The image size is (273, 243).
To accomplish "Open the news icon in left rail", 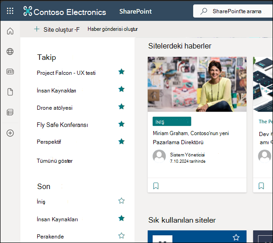I will point(10,72).
